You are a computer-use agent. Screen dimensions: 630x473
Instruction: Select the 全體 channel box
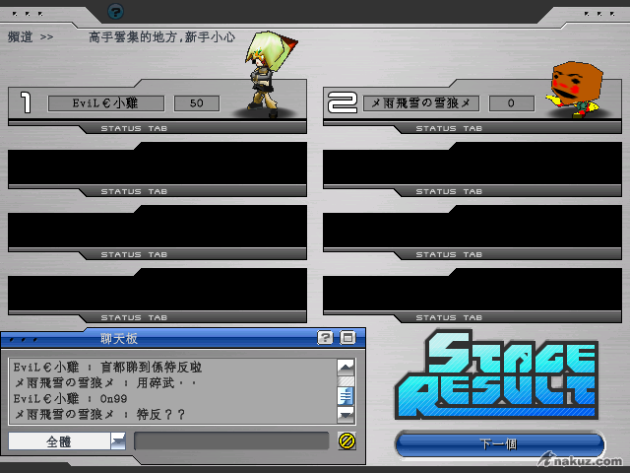[x=59, y=441]
